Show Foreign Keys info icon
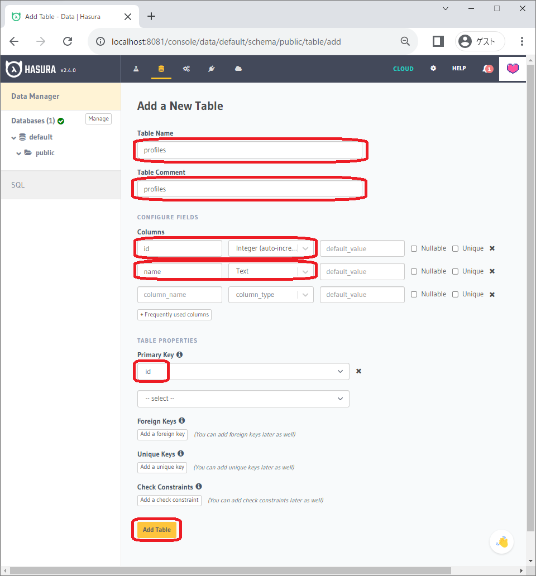This screenshot has height=576, width=536. click(182, 421)
